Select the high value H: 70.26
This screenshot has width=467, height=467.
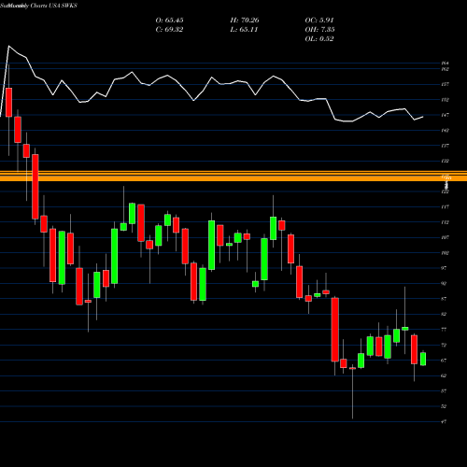[x=245, y=21]
